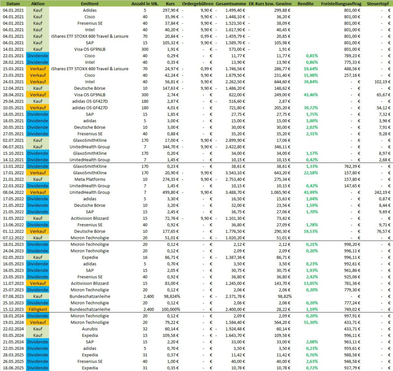The width and height of the screenshot is (393, 371).
Task: Click the 1.459,79 € Gesamtsumme cell
Action: tap(235, 36)
